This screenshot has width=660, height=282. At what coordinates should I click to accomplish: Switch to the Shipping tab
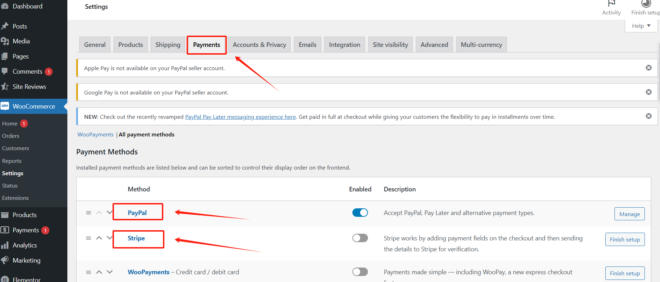tap(168, 45)
